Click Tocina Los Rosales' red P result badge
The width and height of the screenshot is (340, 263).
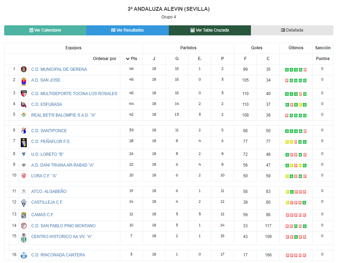click(300, 94)
